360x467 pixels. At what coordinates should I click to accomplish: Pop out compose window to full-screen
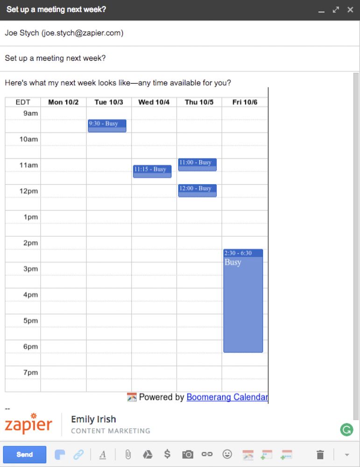point(336,10)
